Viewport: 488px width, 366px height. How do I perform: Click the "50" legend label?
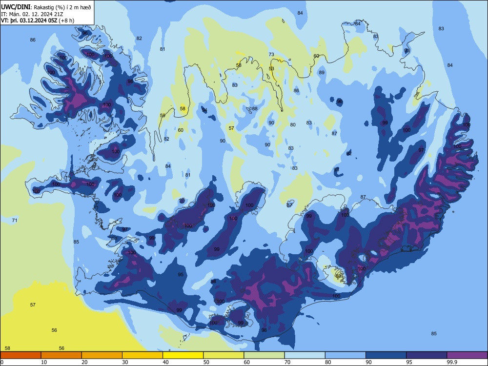pos(206,362)
